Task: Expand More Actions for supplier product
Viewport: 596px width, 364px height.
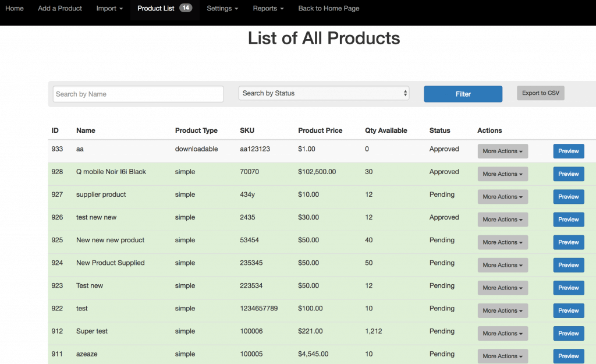Action: click(x=502, y=197)
